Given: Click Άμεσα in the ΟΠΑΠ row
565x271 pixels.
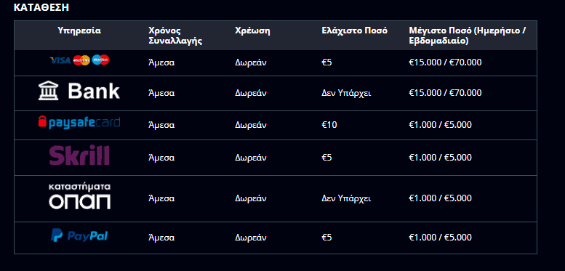Looking at the screenshot, I should 161,198.
